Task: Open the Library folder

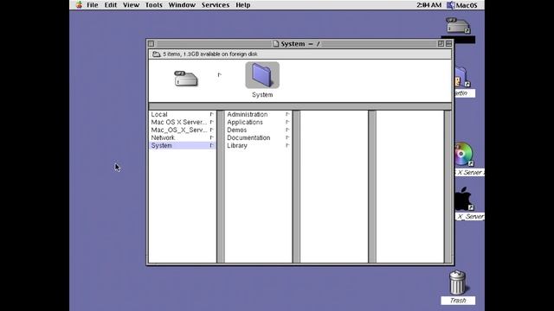Action: (258, 145)
